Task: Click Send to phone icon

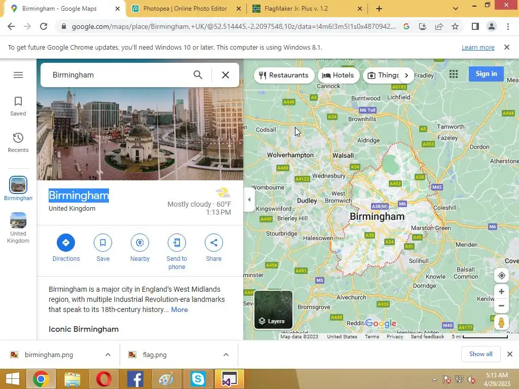Action: point(177,243)
